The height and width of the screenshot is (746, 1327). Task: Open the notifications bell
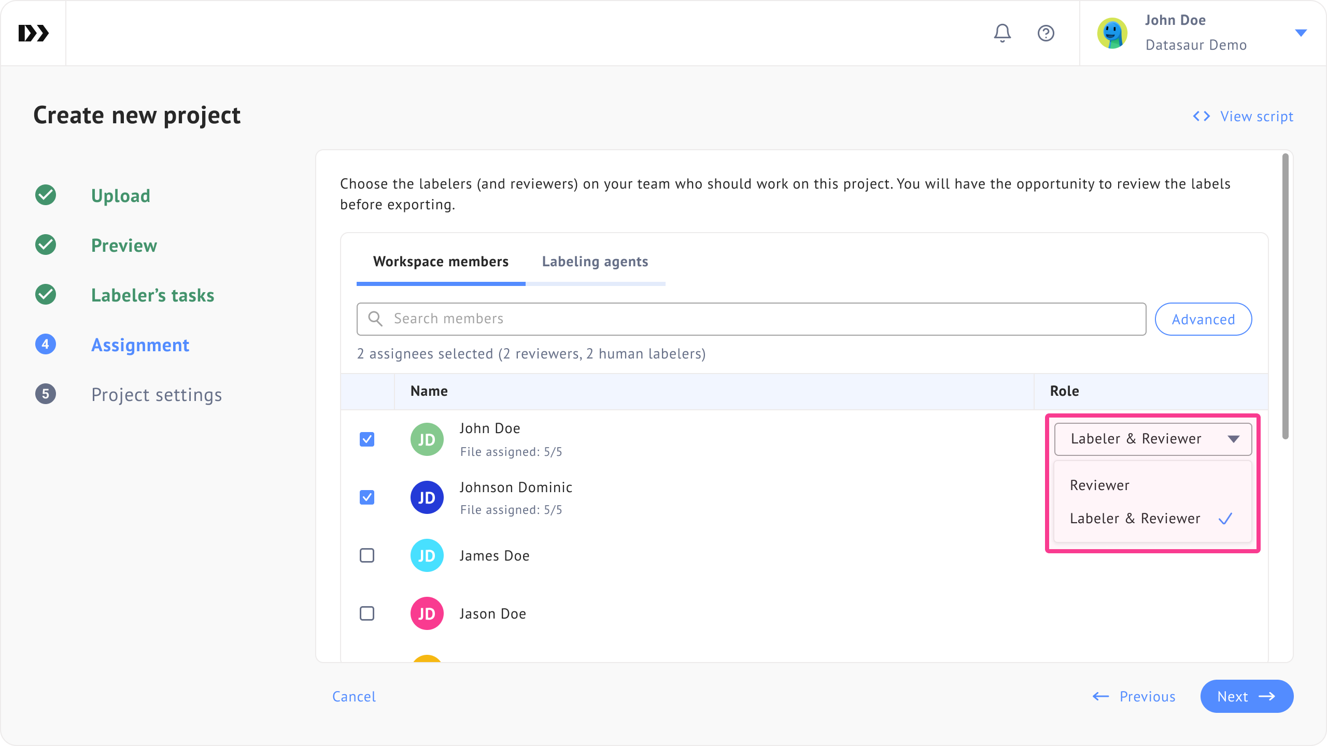click(x=1002, y=33)
